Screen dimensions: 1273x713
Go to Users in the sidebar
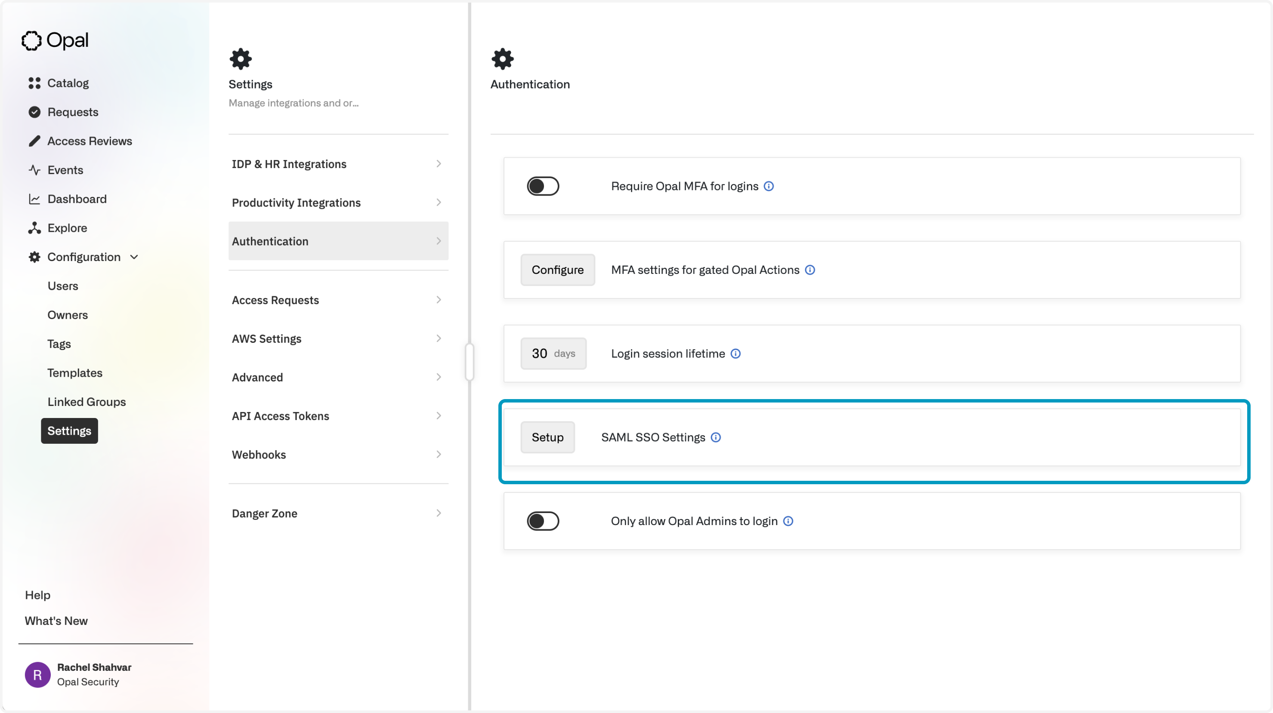coord(63,286)
